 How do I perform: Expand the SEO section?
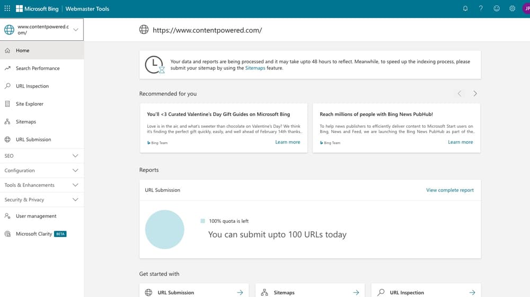(x=42, y=155)
